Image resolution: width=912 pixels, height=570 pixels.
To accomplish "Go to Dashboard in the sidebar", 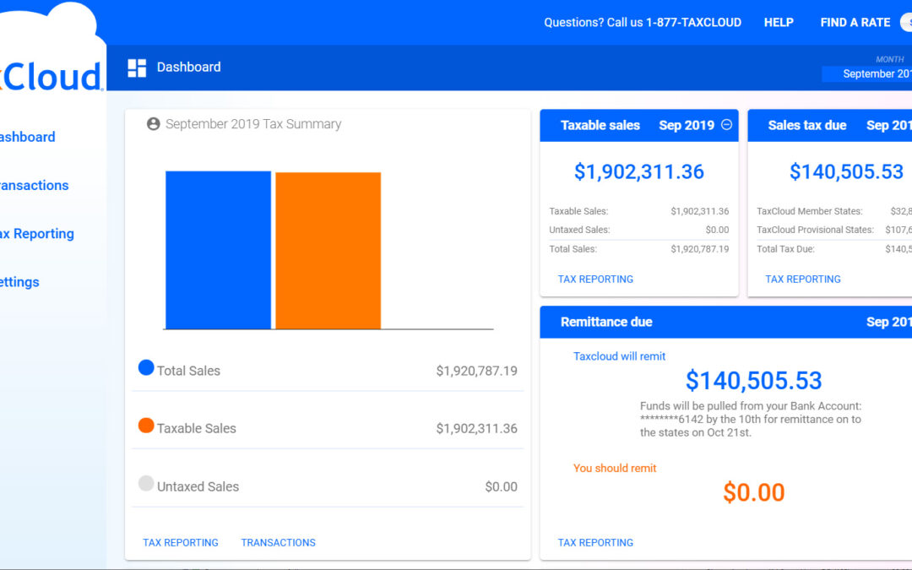I will click(x=27, y=138).
